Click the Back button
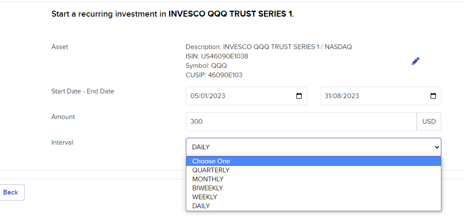The image size is (464, 218). coord(11,192)
